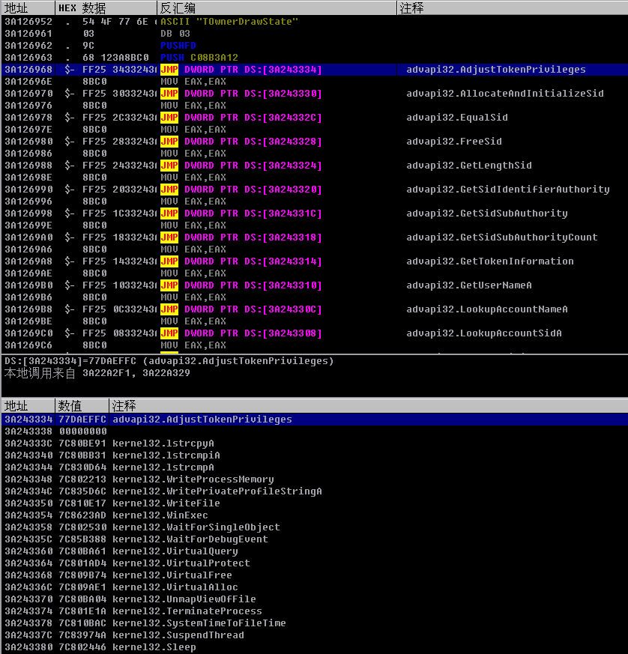The height and width of the screenshot is (654, 628).
Task: Select dump row kernel32.UnmapViewOfFile
Action: [315, 599]
